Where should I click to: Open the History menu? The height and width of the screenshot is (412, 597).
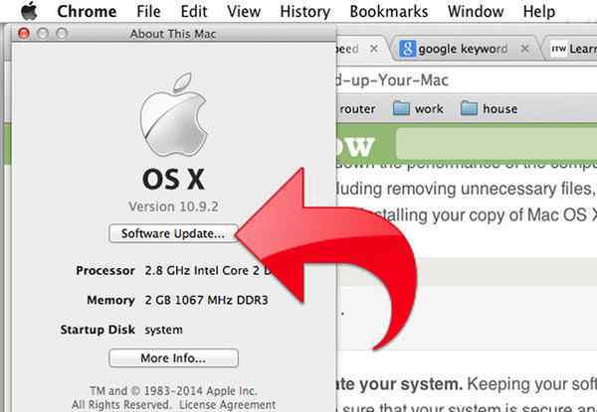tap(305, 11)
